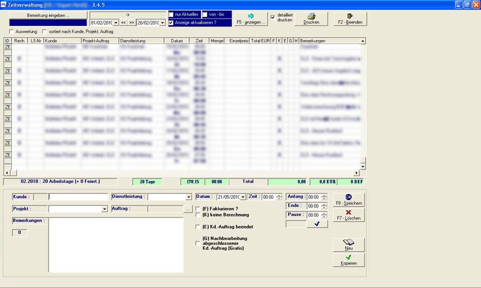Image resolution: width=481 pixels, height=288 pixels.
Task: Open the Datum date picker dropdown
Action: [x=243, y=197]
